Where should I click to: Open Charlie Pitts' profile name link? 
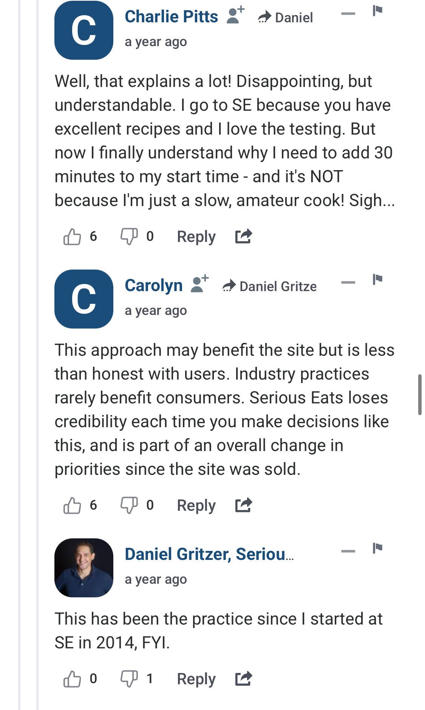coord(171,17)
